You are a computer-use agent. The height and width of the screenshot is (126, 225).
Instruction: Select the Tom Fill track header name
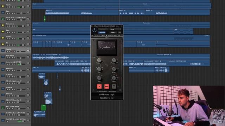point(8,49)
